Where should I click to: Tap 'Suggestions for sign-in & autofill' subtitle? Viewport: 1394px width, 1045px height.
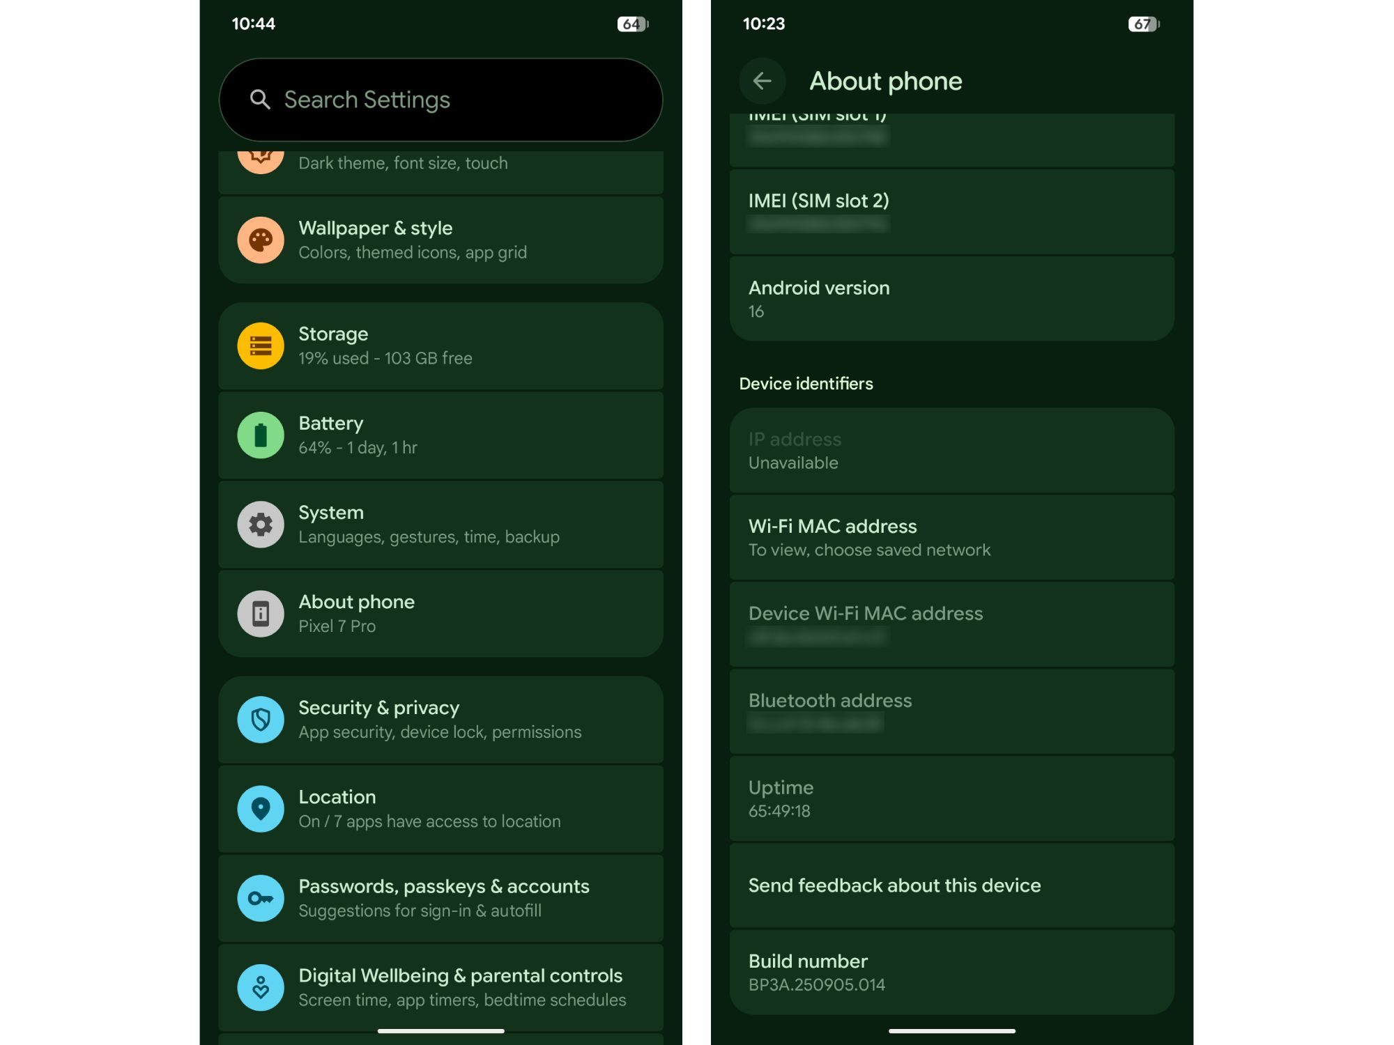[420, 911]
